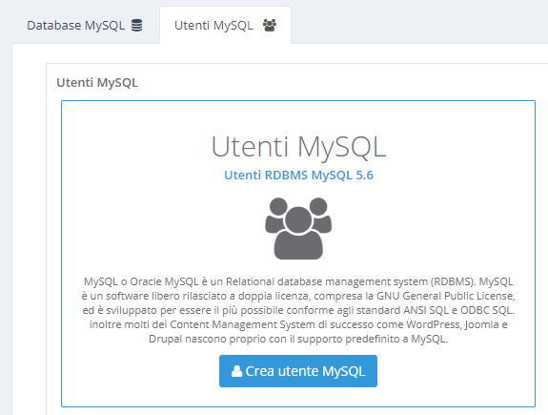This screenshot has width=548, height=415.
Task: Switch to the Database MySQL tab
Action: (85, 26)
